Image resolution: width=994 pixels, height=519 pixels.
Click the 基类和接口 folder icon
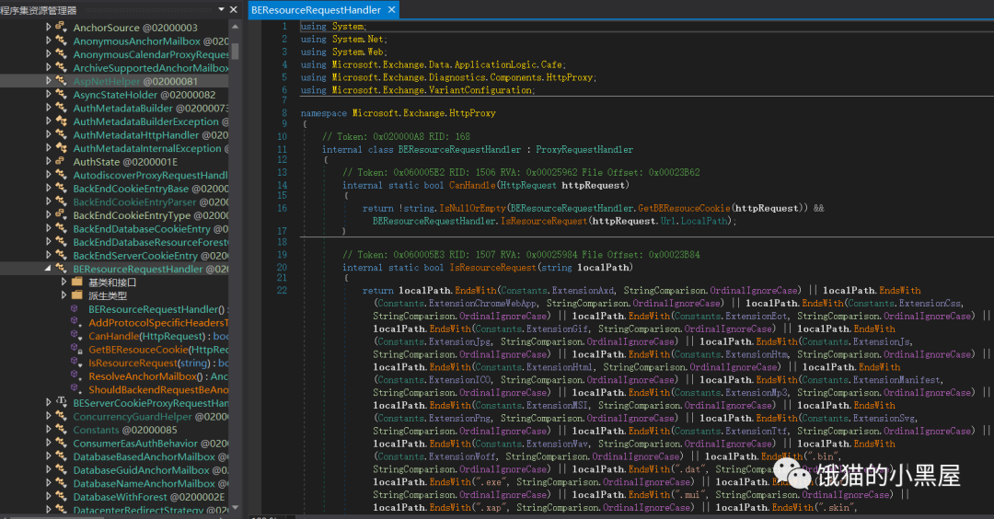(76, 282)
